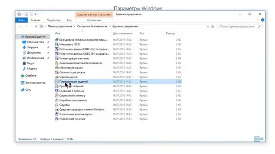This screenshot has height=154, width=275.
Task: Select the Performance Monitor icon
Action: 57,95
